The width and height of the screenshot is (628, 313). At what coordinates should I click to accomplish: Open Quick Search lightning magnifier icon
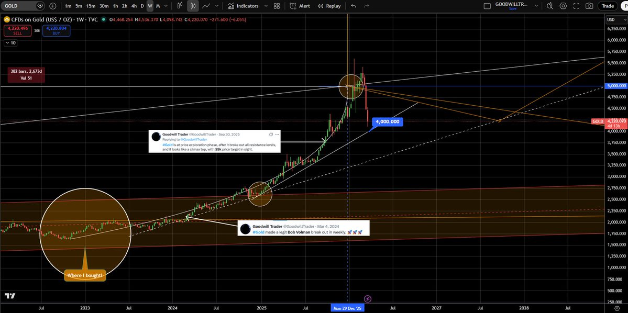coord(550,6)
